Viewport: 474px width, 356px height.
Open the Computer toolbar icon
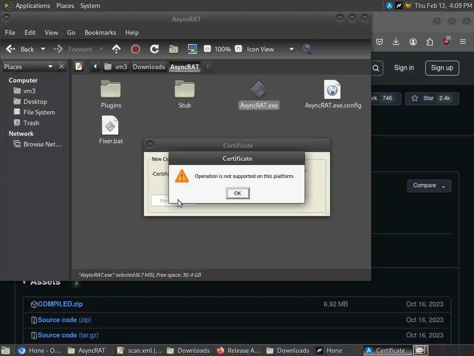193,49
